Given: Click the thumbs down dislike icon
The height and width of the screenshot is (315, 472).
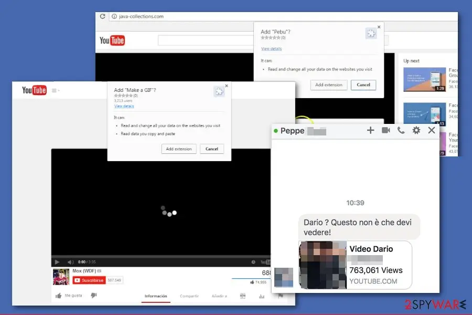Looking at the screenshot, I should (x=94, y=296).
